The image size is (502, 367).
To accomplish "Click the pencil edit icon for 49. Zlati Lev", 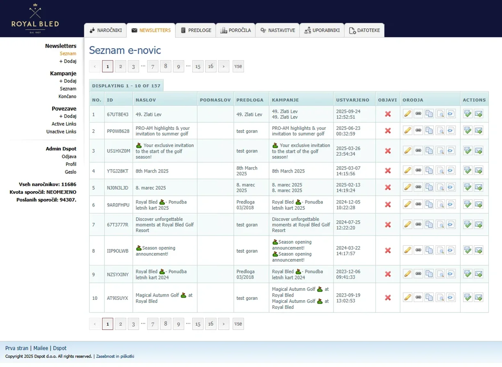I will click(407, 114).
